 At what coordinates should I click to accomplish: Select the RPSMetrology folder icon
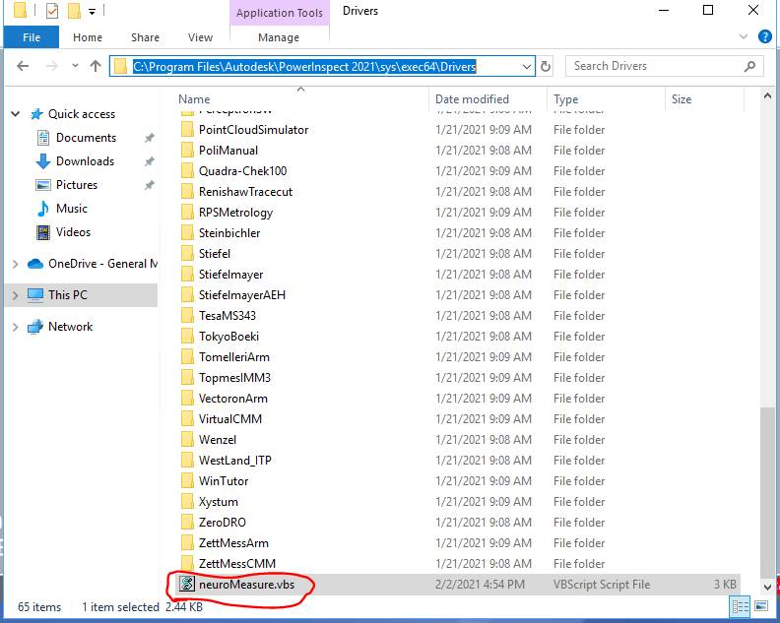coord(187,213)
